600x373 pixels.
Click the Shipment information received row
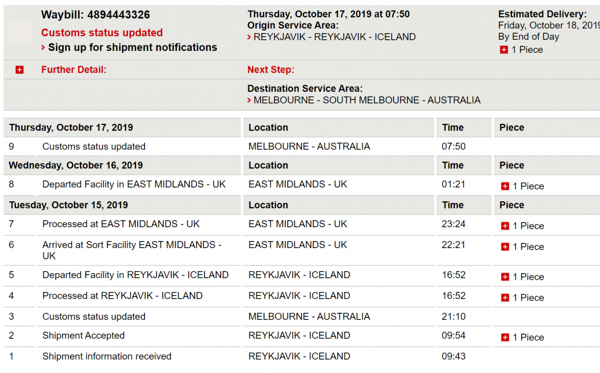(x=107, y=356)
